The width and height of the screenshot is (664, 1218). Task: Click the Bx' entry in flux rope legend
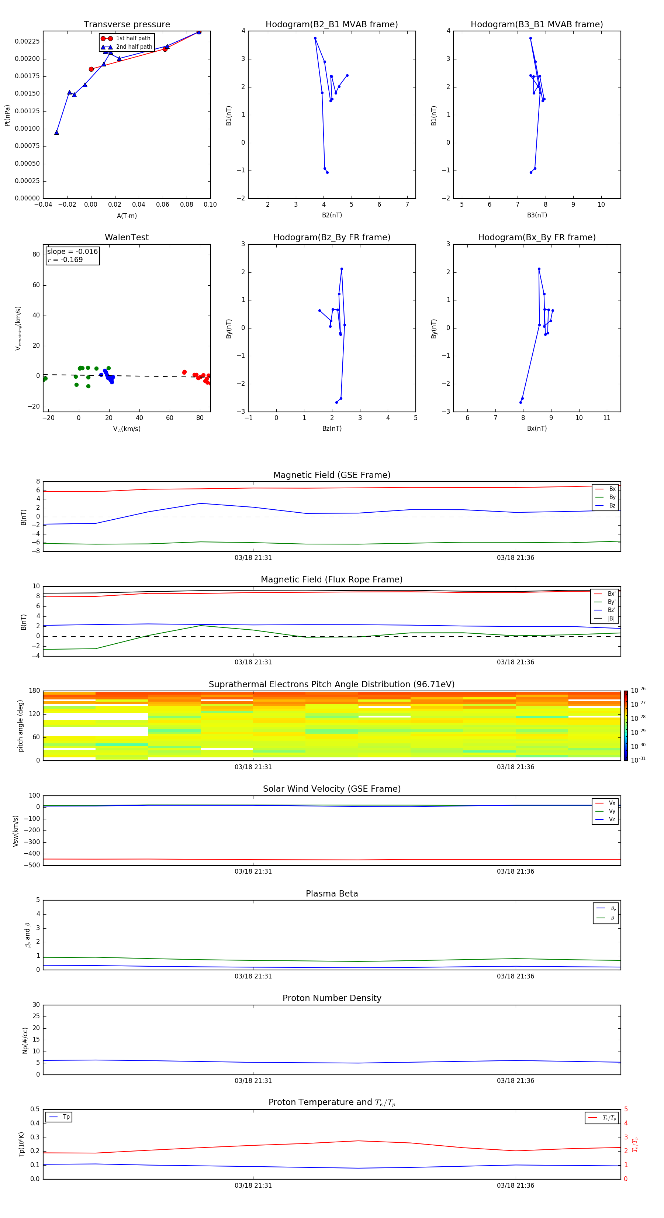tap(605, 594)
